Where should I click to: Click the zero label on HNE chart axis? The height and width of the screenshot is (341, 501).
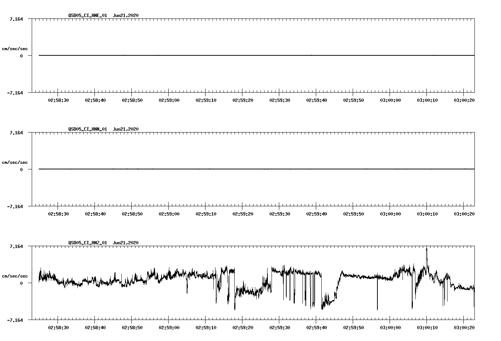tap(21, 56)
